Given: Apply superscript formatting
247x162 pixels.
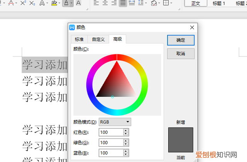Looking at the screenshot, I should pos(23,3).
